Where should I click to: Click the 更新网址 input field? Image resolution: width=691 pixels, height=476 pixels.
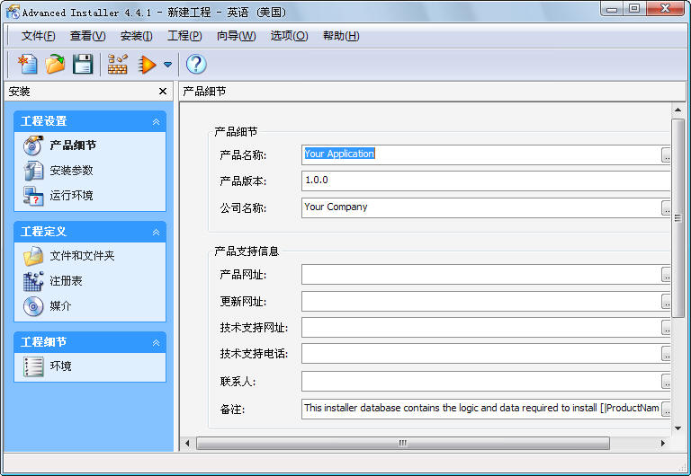[481, 302]
